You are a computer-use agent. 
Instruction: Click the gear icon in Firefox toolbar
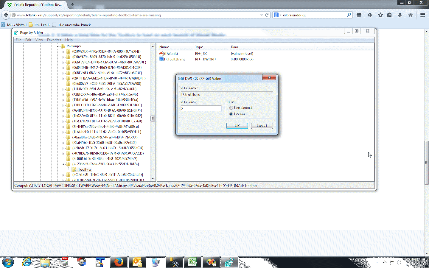coord(370,15)
